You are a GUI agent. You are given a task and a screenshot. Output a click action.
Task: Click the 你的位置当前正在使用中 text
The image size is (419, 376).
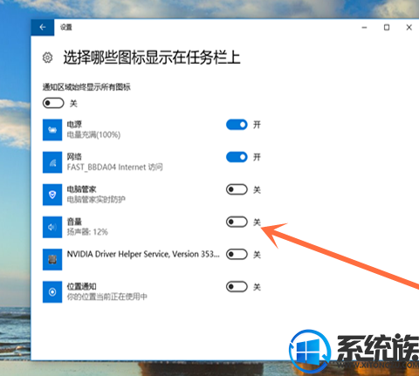pos(107,297)
